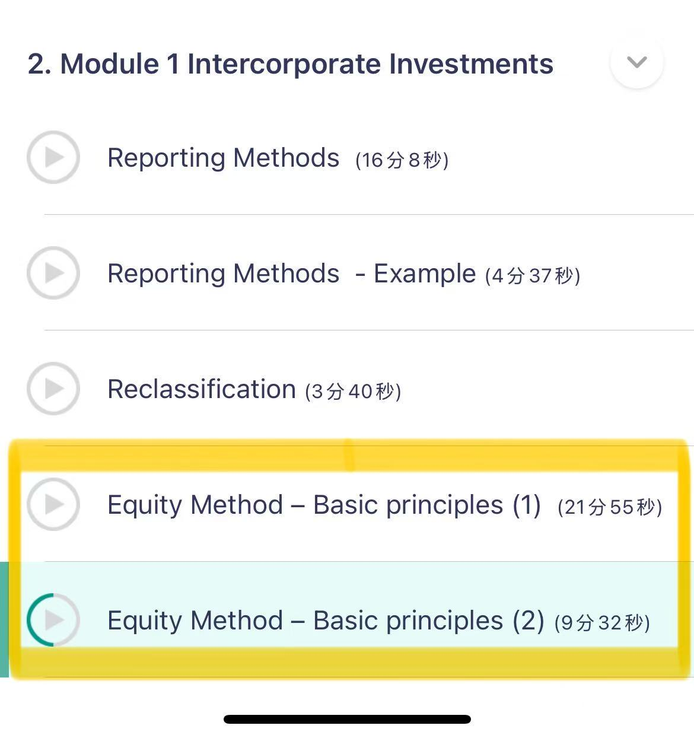Play Equity Method Basic principles (1) icon
The height and width of the screenshot is (738, 694).
click(53, 504)
